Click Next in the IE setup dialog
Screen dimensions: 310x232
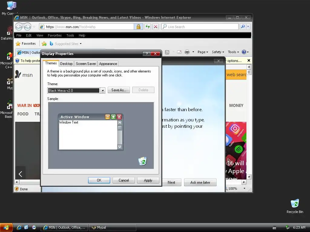pyautogui.click(x=171, y=182)
